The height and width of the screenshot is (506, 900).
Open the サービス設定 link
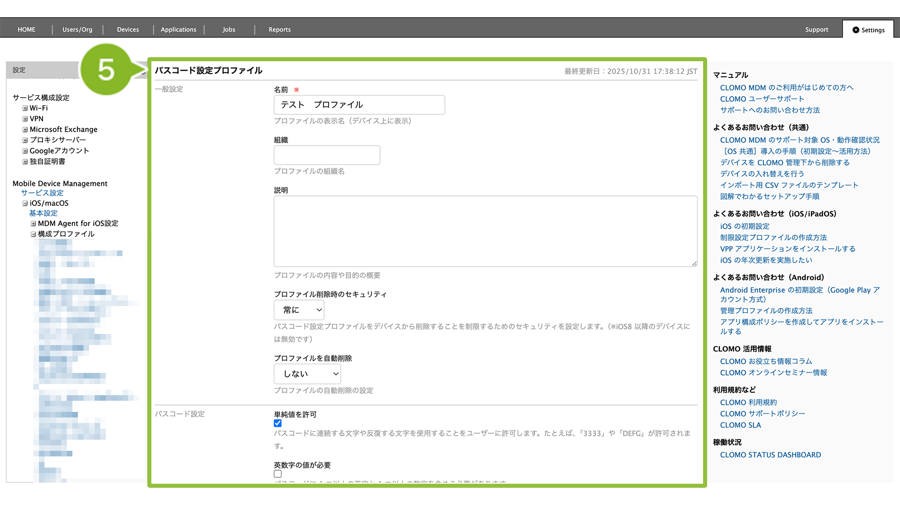42,193
